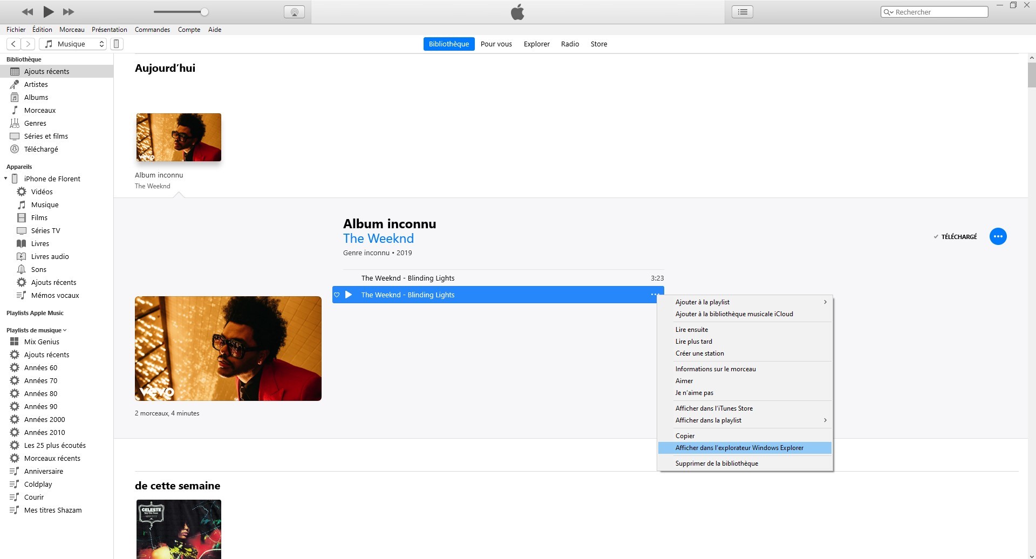Open the AirPlay output icon
1036x559 pixels.
(x=294, y=12)
